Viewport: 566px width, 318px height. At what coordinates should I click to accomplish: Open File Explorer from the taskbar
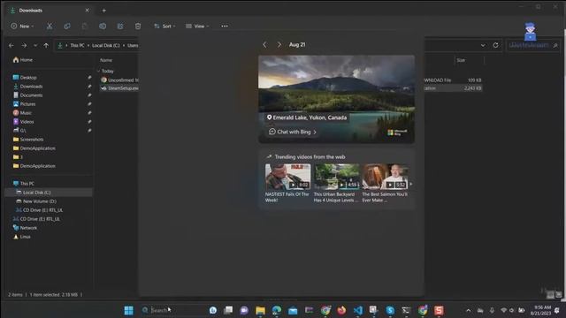tap(260, 310)
